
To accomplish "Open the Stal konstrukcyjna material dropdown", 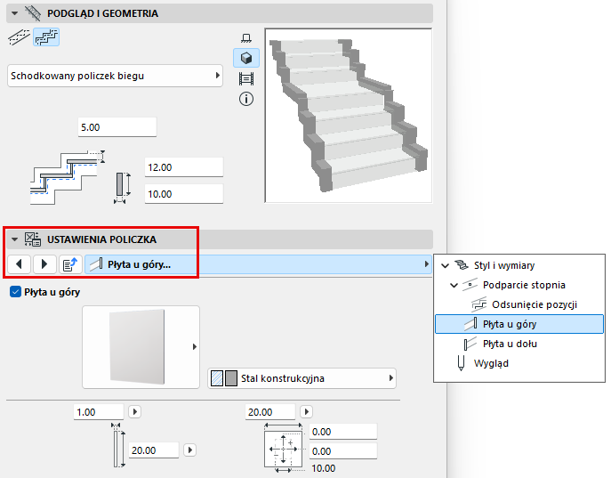I will click(x=301, y=378).
